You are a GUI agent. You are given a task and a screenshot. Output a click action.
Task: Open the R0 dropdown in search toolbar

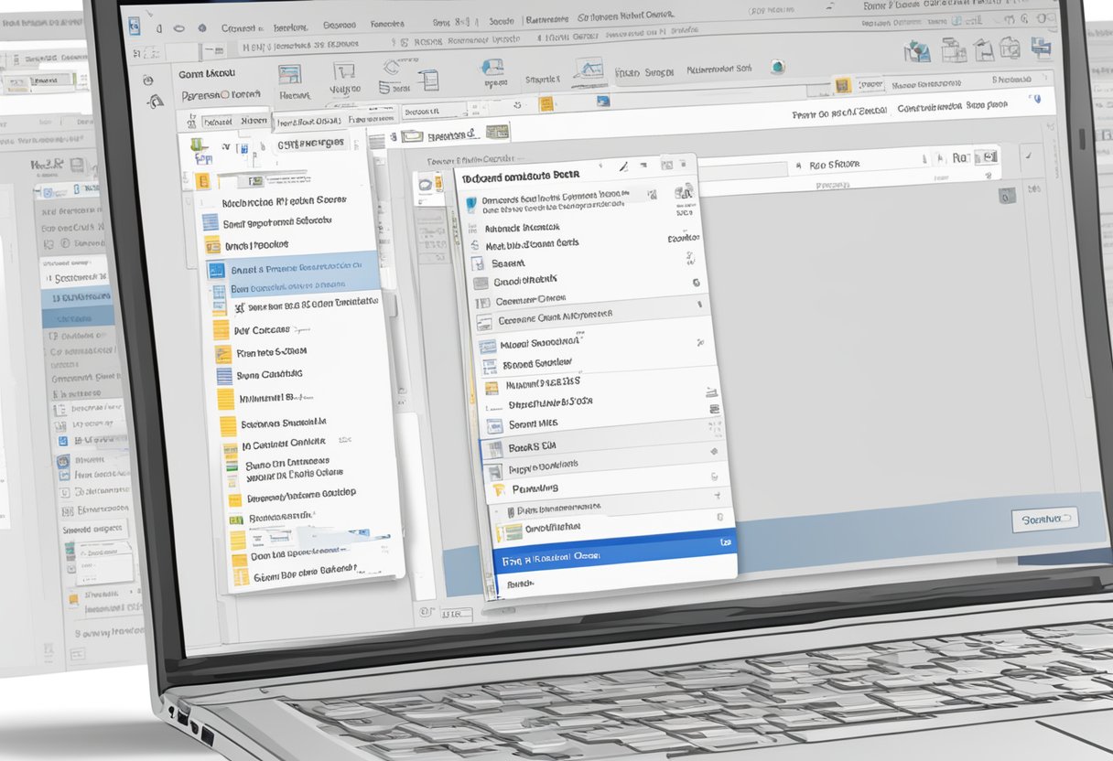pos(960,158)
